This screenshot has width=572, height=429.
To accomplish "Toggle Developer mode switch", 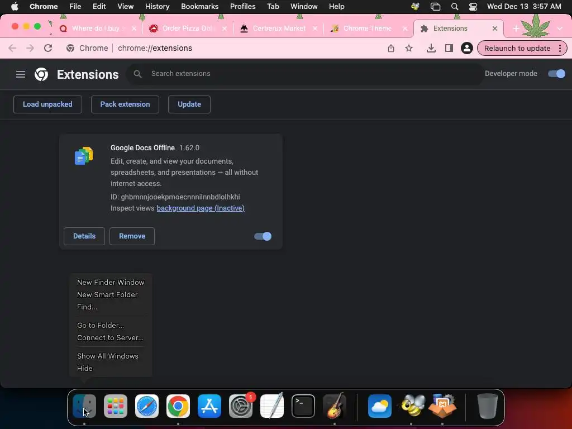I will coord(557,74).
